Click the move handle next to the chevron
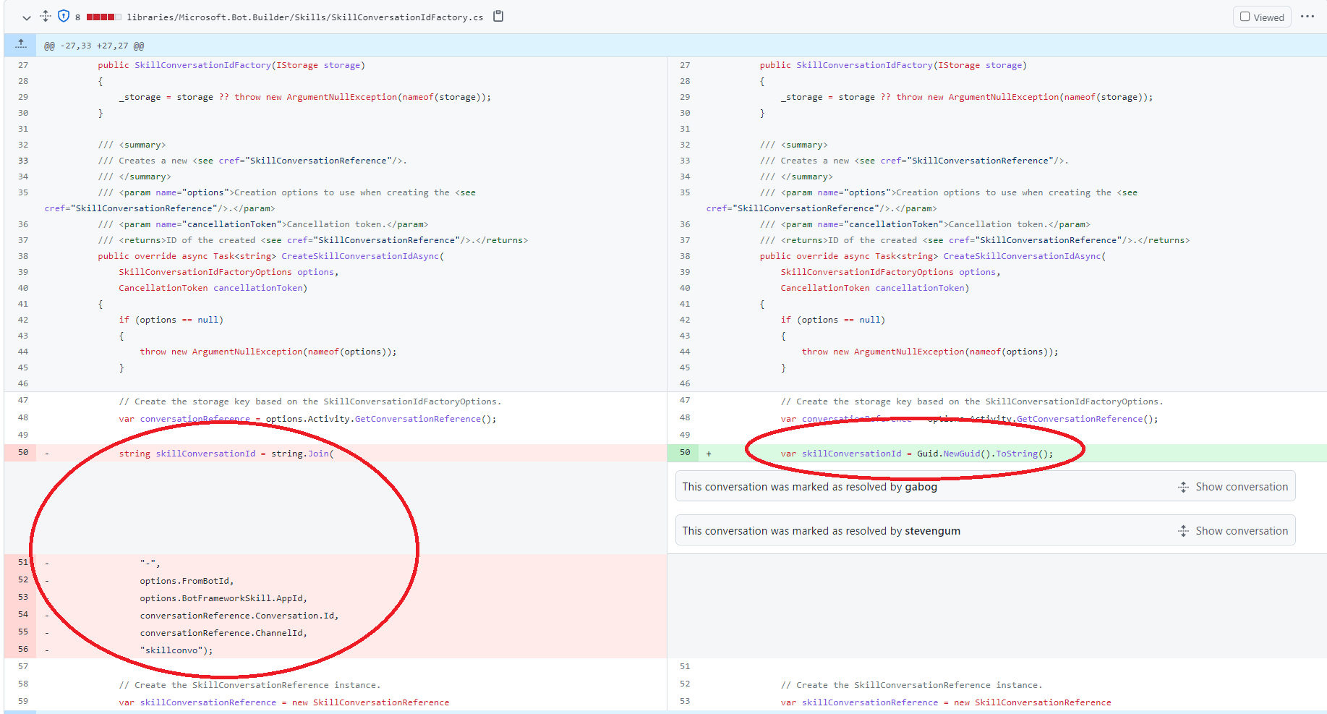Screen dimensions: 1327x714 tap(45, 15)
